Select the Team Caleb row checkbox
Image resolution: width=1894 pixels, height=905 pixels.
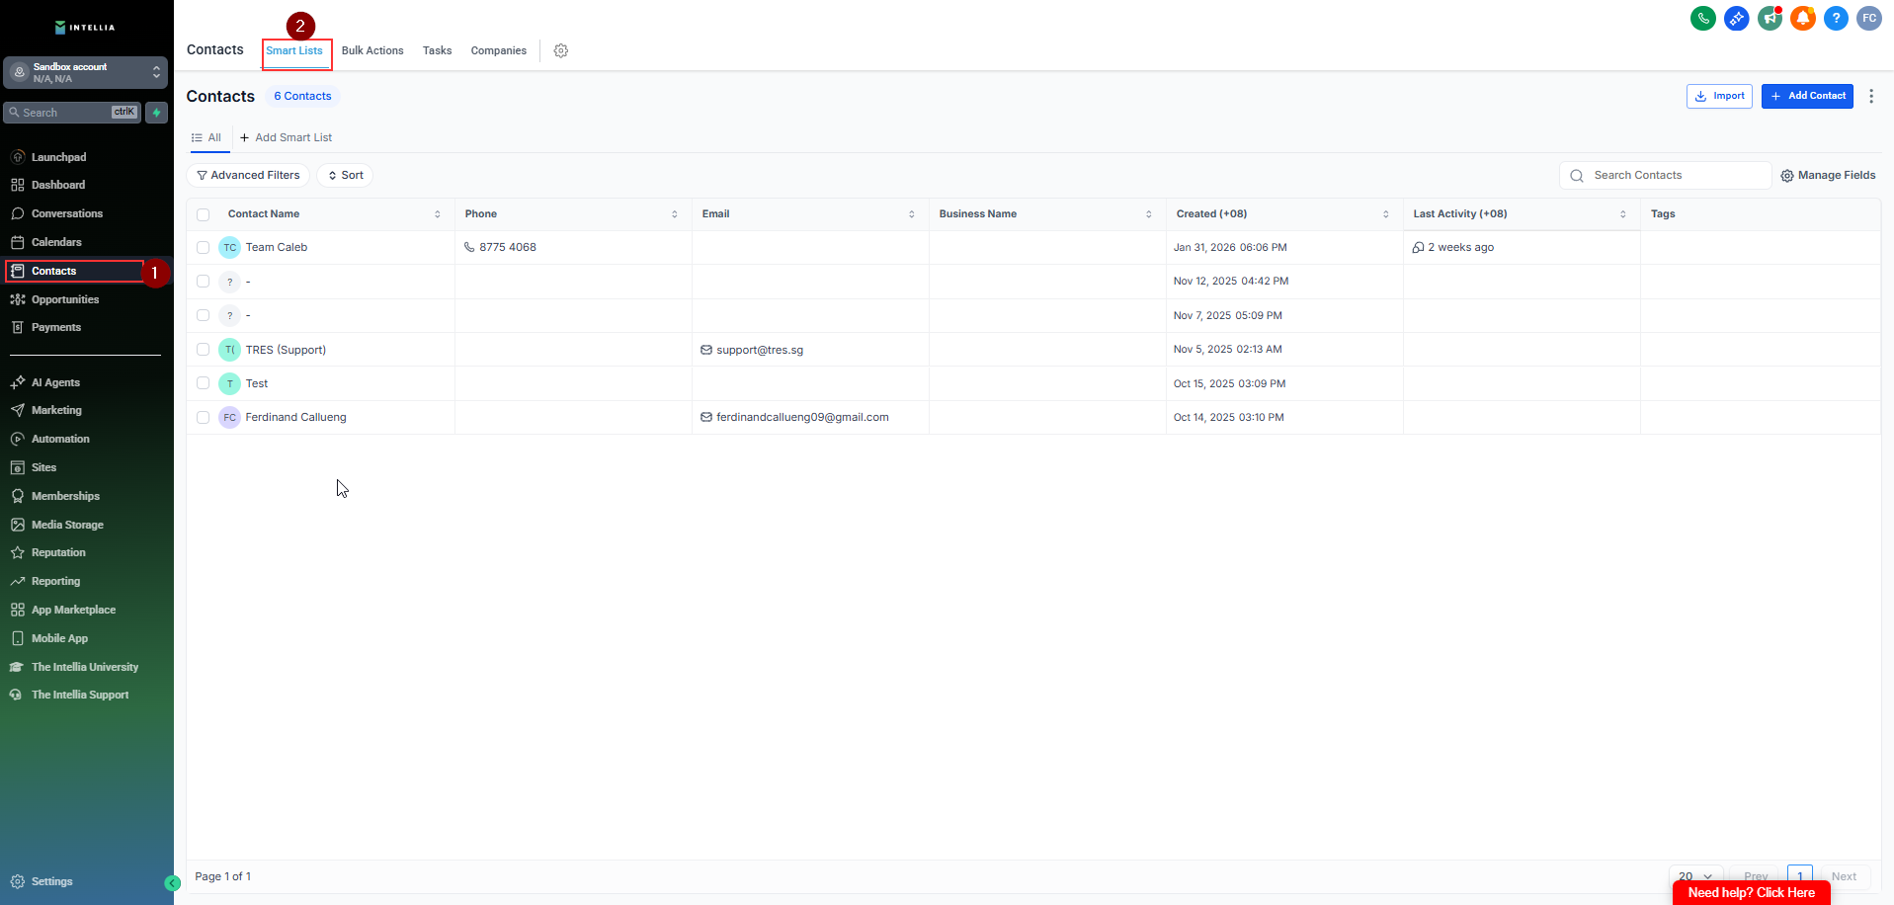pos(203,248)
